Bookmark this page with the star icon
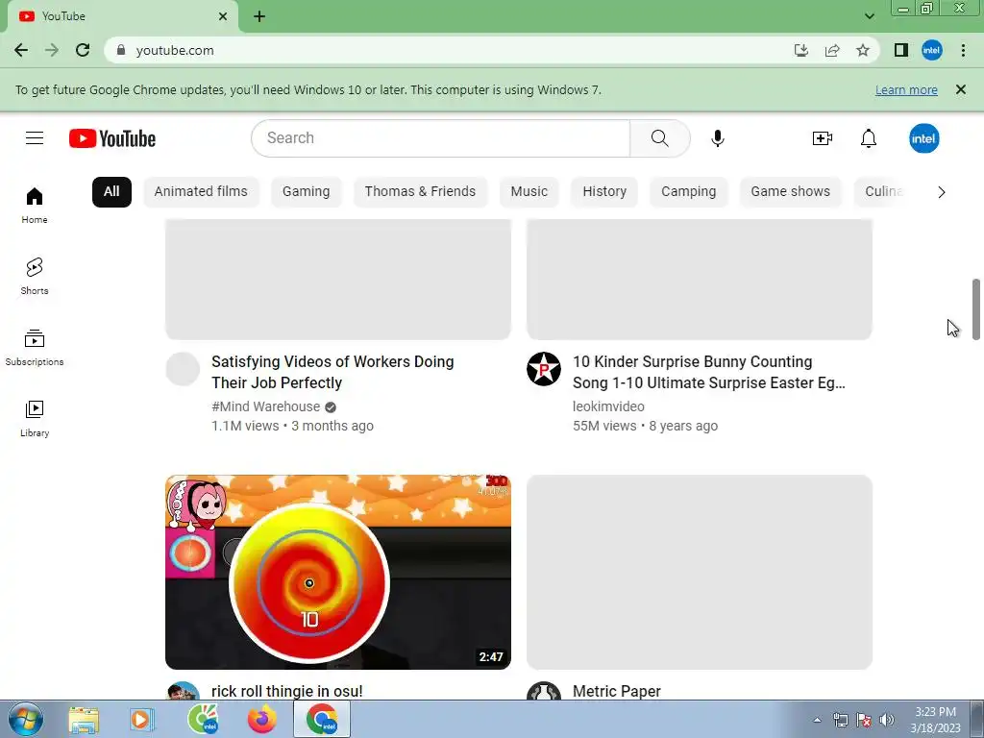 tap(863, 50)
